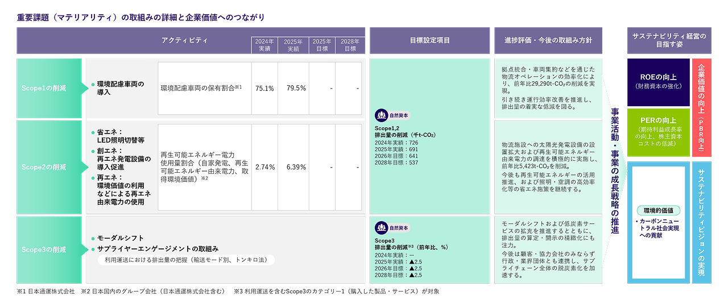Click the line 2025年実績：691

pyautogui.click(x=396, y=149)
